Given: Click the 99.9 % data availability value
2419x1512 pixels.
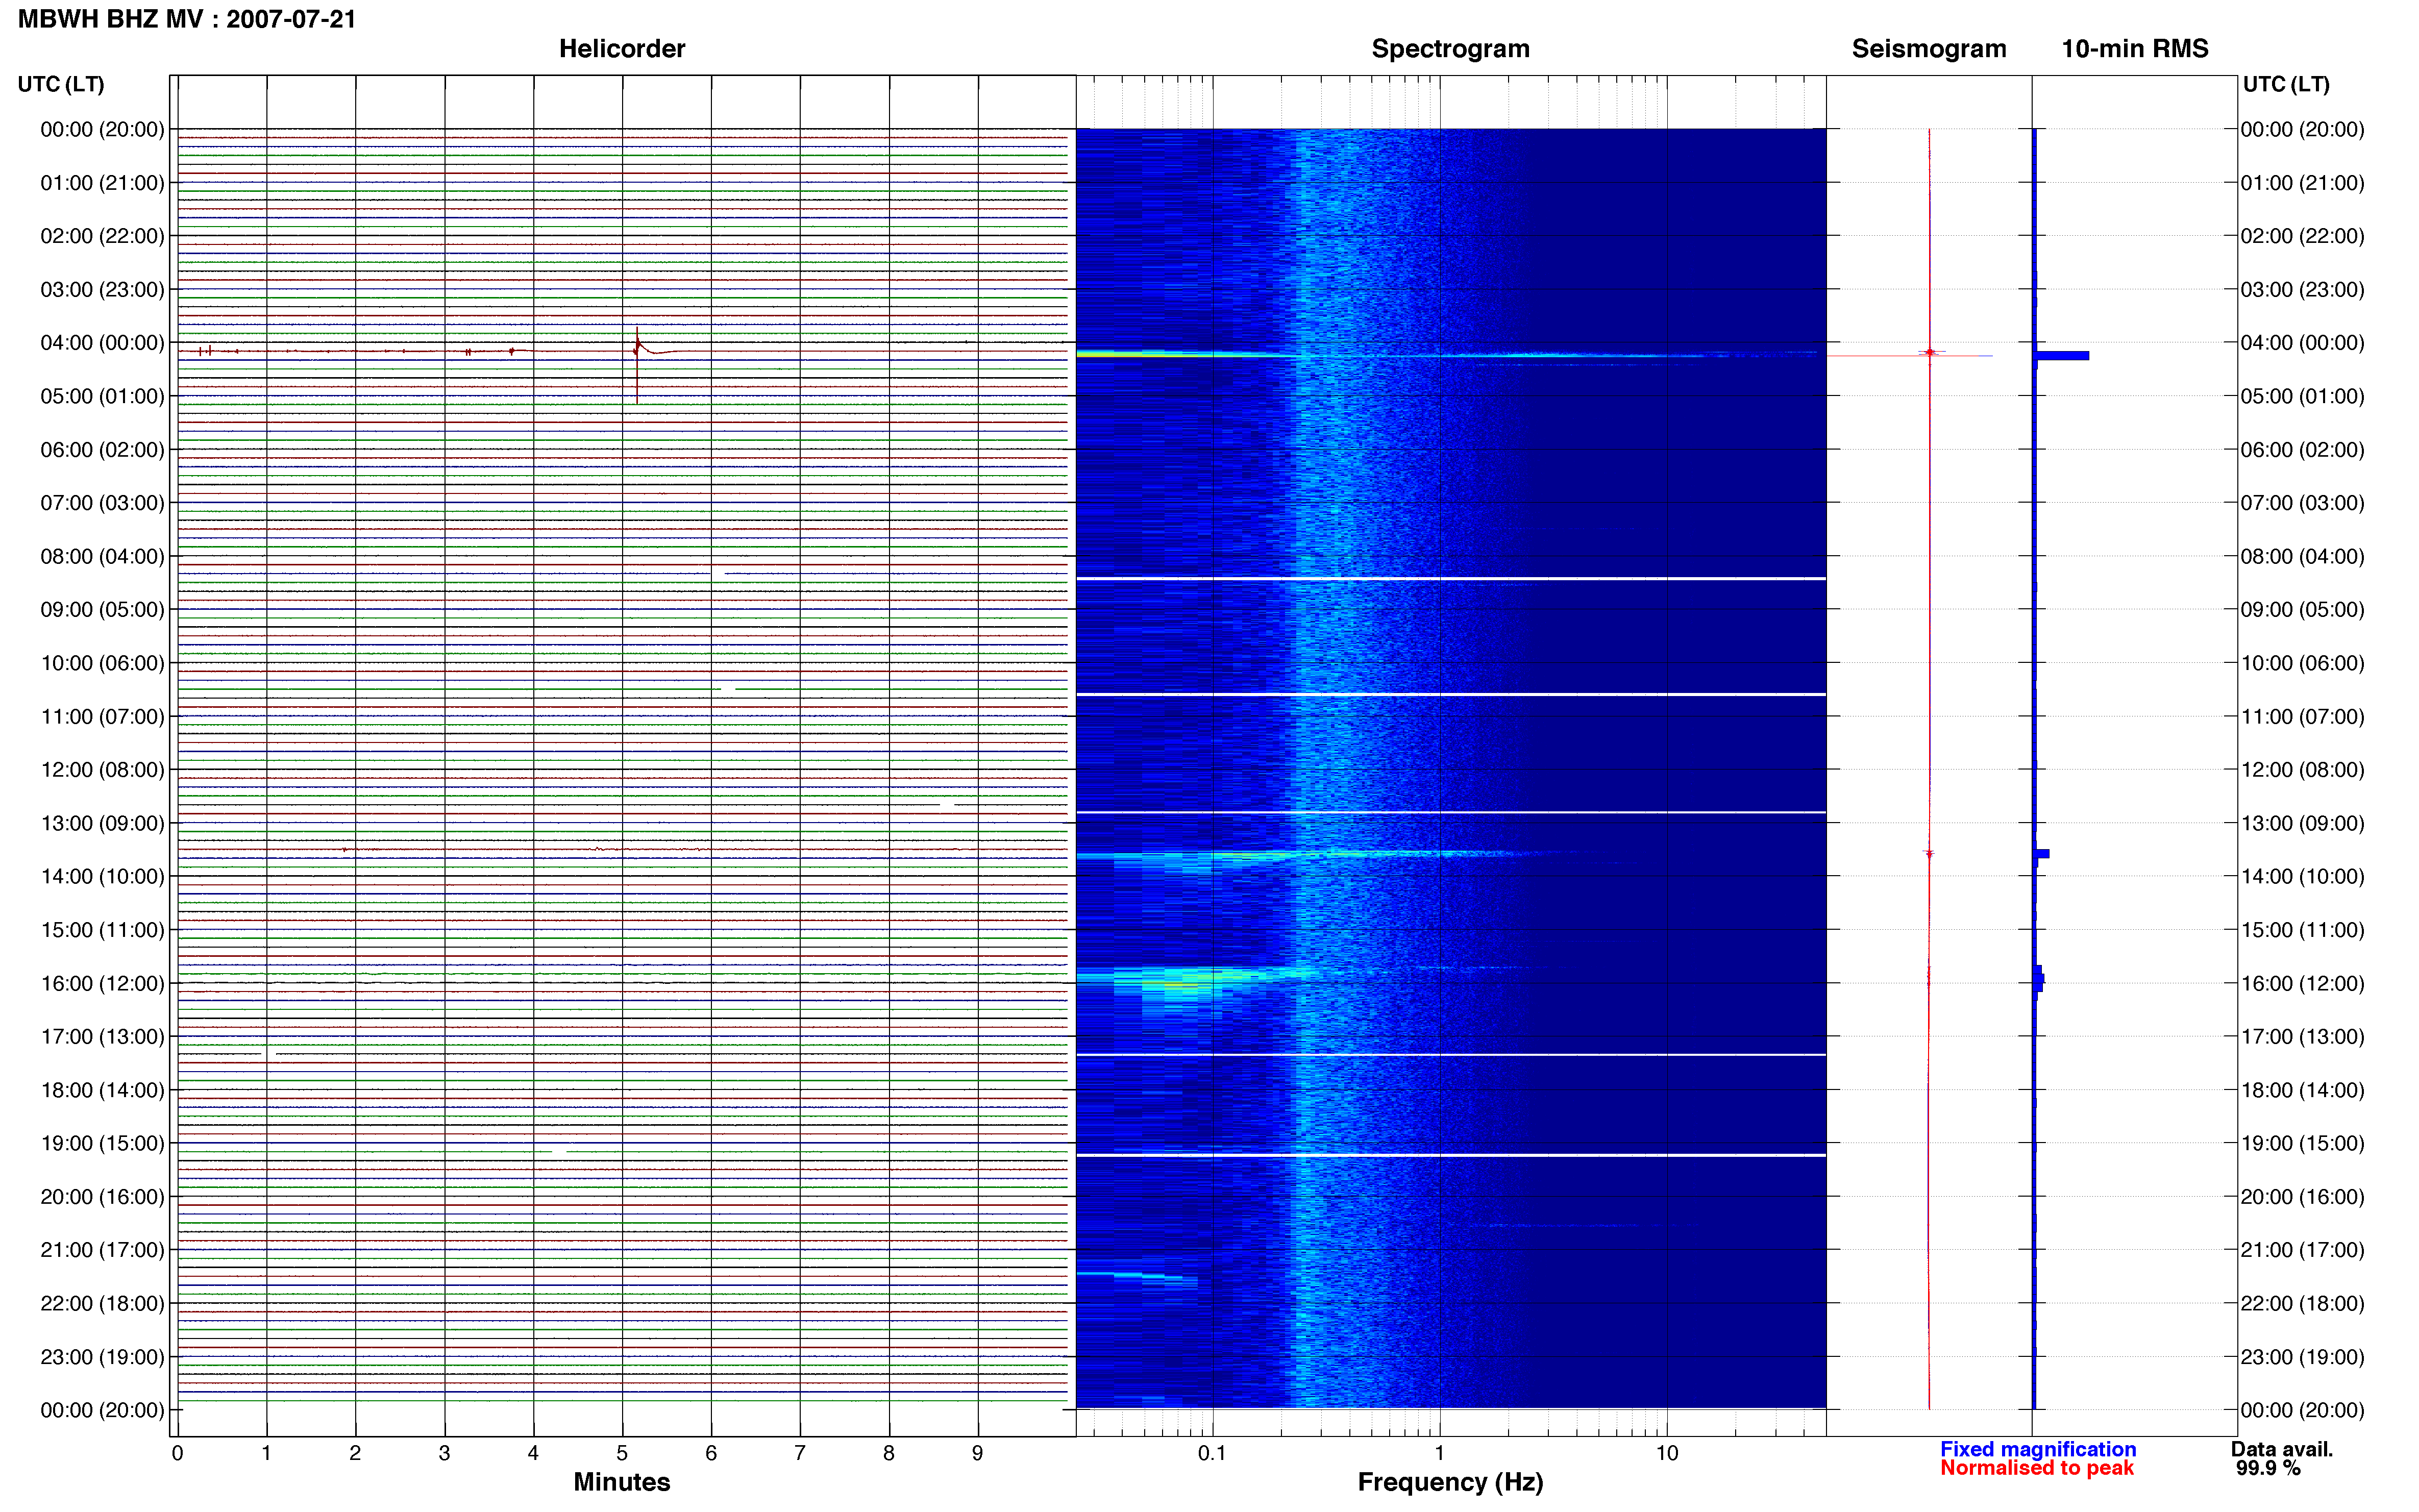Looking at the screenshot, I should 2268,1468.
